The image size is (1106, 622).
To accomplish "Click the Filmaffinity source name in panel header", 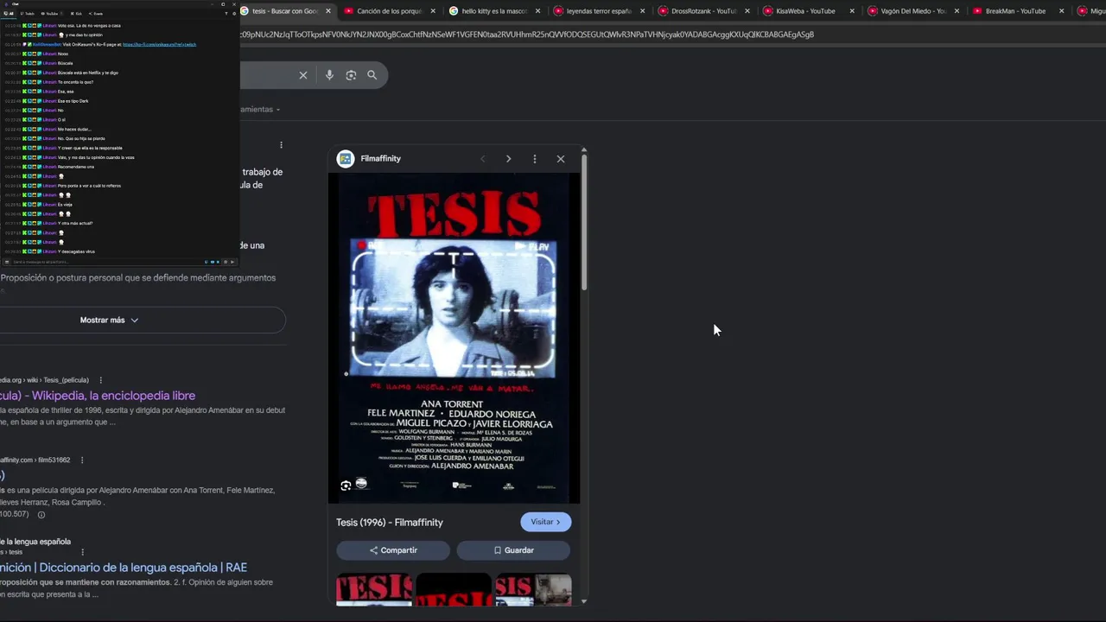I will 380,159.
